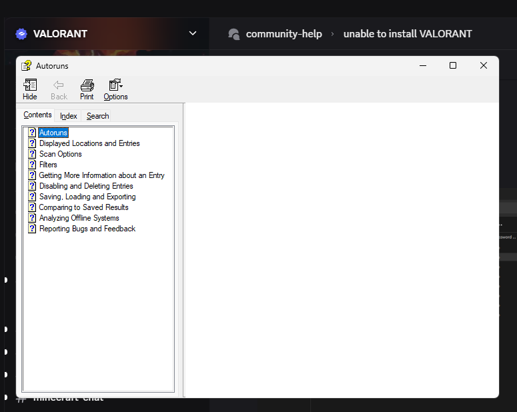Open Comparing to Saved Results topic

[83, 207]
